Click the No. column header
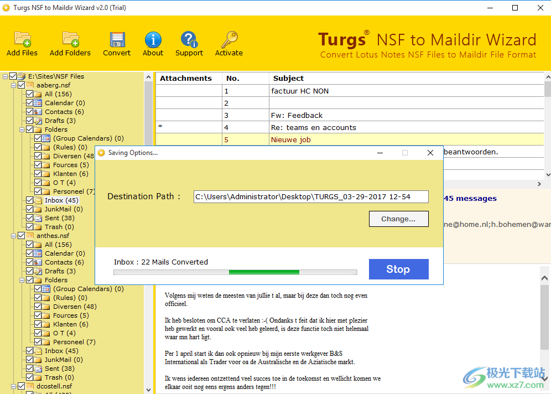The image size is (551, 394). [246, 79]
